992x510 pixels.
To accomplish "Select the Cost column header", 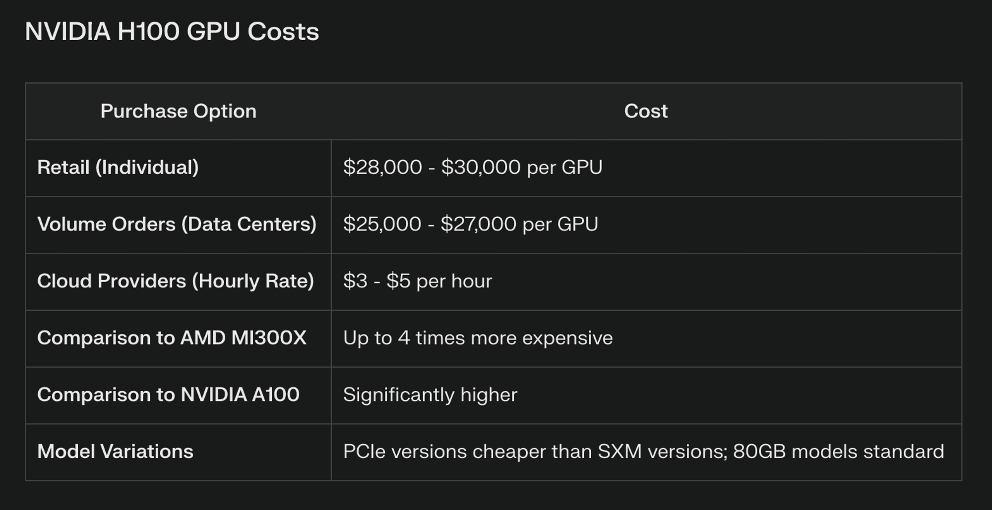I will pyautogui.click(x=646, y=111).
